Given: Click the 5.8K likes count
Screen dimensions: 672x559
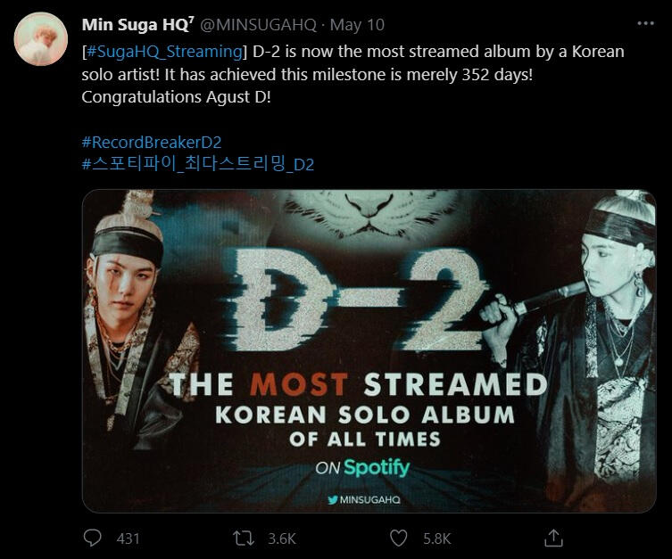Looking at the screenshot, I should [x=436, y=538].
